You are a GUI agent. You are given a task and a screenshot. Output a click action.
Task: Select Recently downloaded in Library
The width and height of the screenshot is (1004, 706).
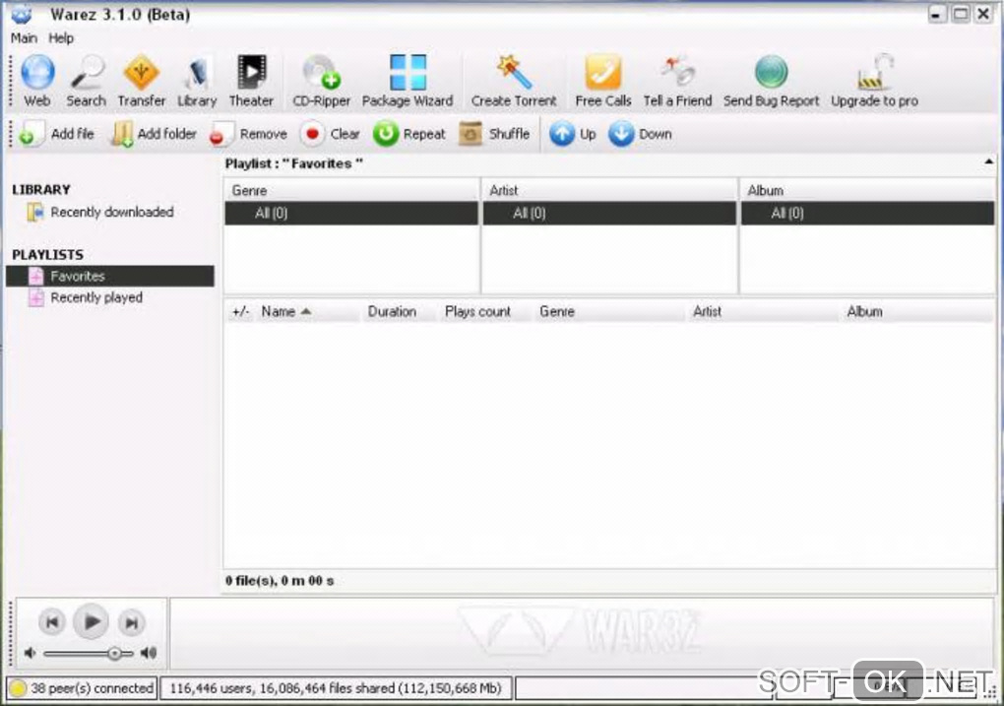pyautogui.click(x=100, y=212)
